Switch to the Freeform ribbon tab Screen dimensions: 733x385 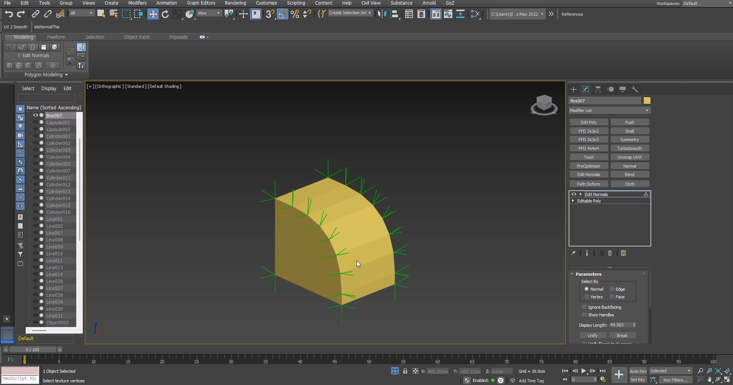pyautogui.click(x=56, y=37)
